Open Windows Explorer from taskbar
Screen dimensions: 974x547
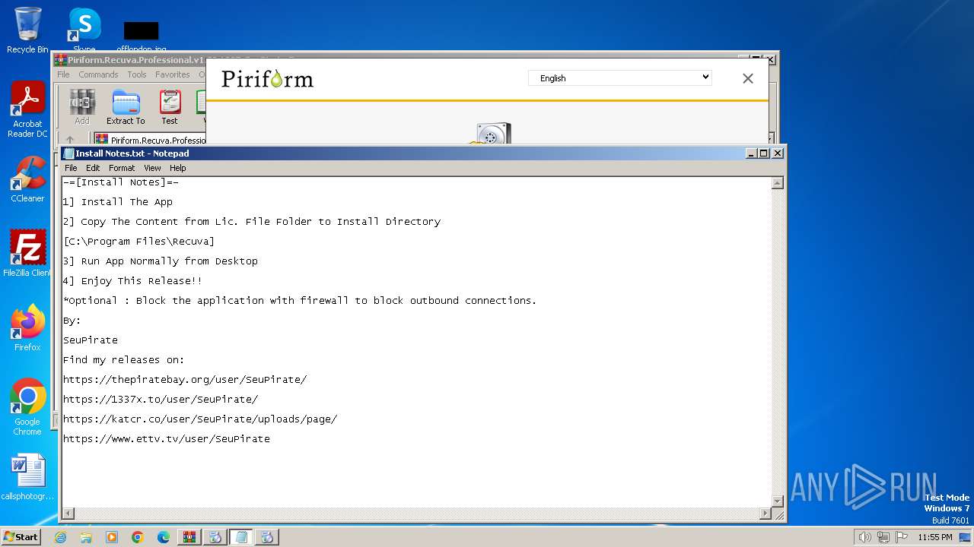click(86, 537)
